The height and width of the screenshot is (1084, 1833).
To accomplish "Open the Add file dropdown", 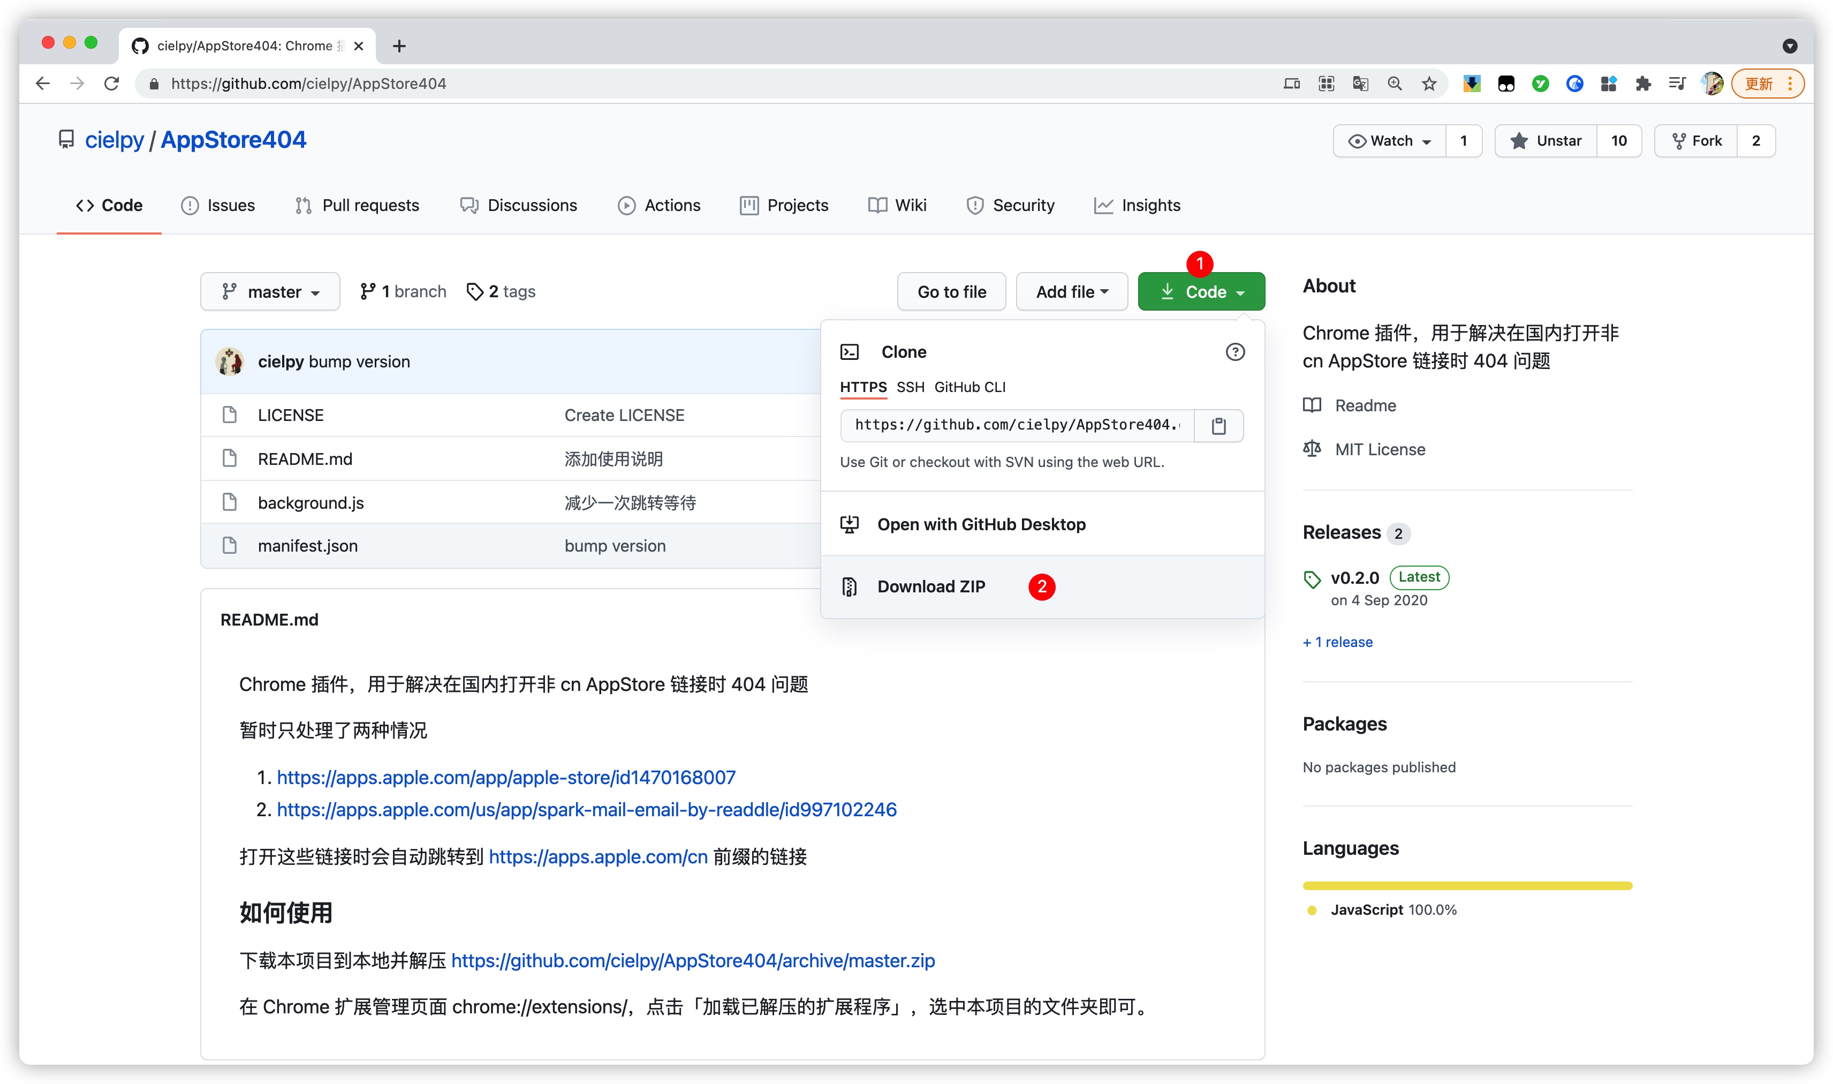I will pyautogui.click(x=1071, y=292).
